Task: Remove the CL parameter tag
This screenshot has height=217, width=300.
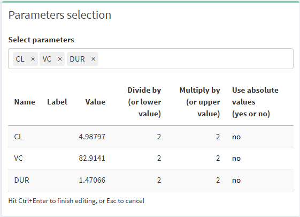Action: click(x=33, y=59)
